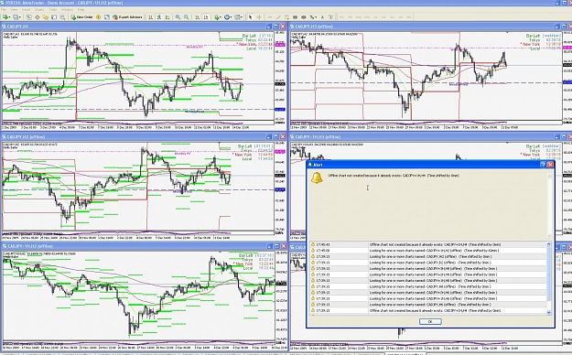
Task: Select the trendline drawing tool
Action: click(x=278, y=17)
